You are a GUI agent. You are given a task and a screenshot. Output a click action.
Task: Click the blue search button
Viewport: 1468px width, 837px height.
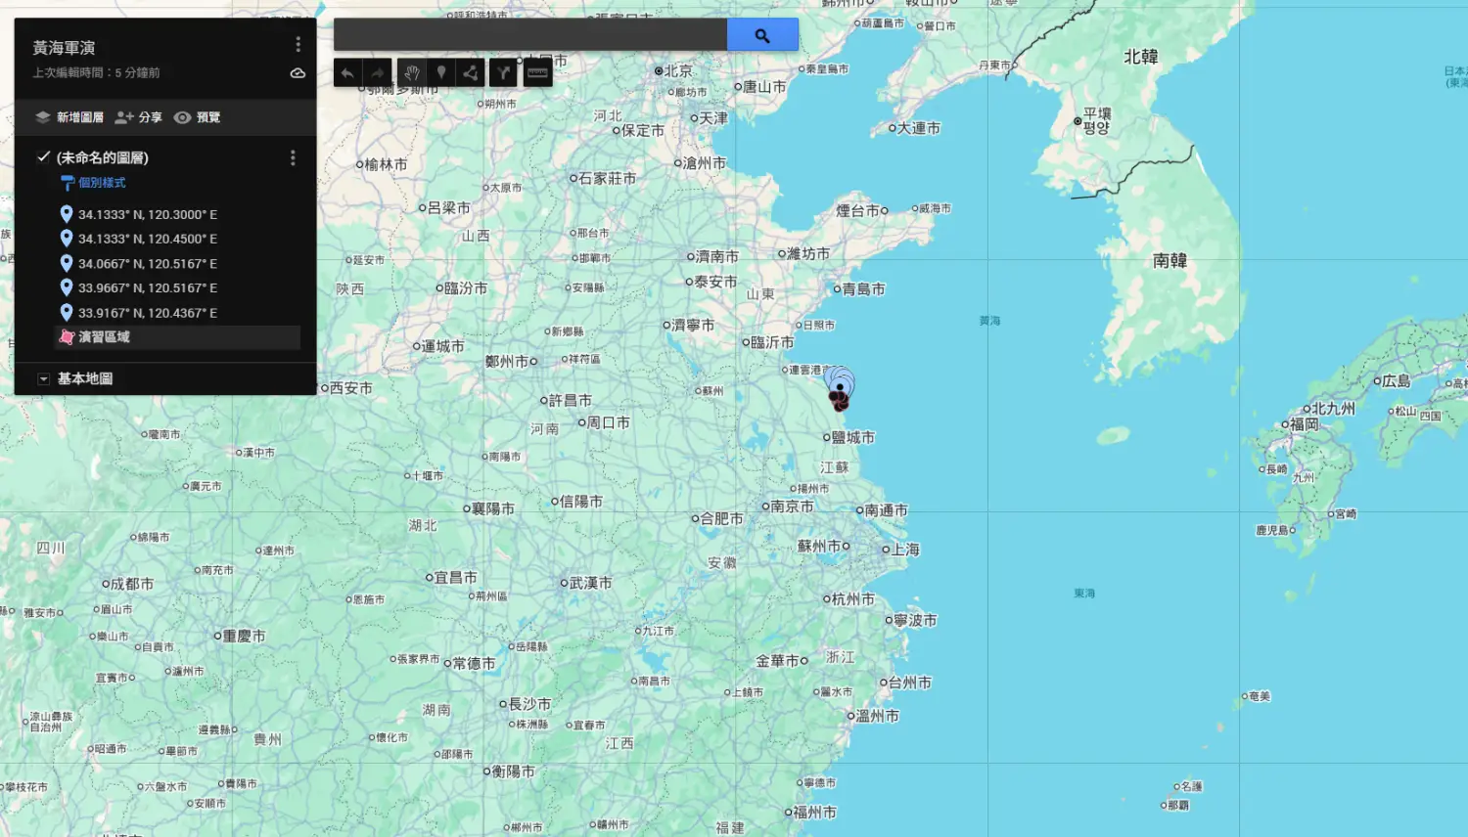(x=762, y=35)
